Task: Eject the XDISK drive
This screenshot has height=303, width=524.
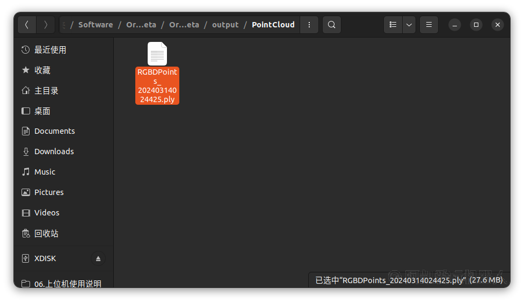Action: click(x=98, y=258)
